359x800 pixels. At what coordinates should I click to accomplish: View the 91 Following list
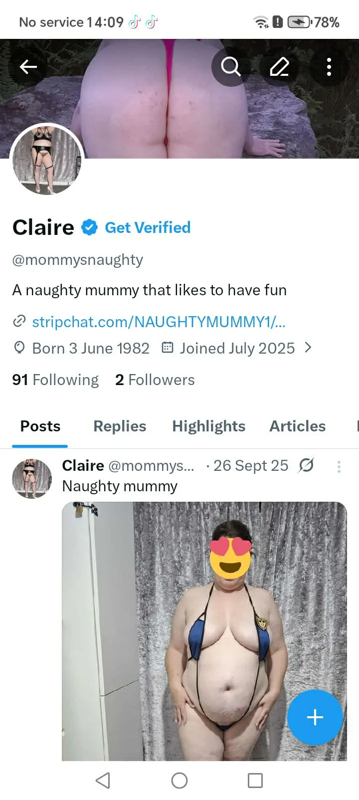(x=55, y=380)
